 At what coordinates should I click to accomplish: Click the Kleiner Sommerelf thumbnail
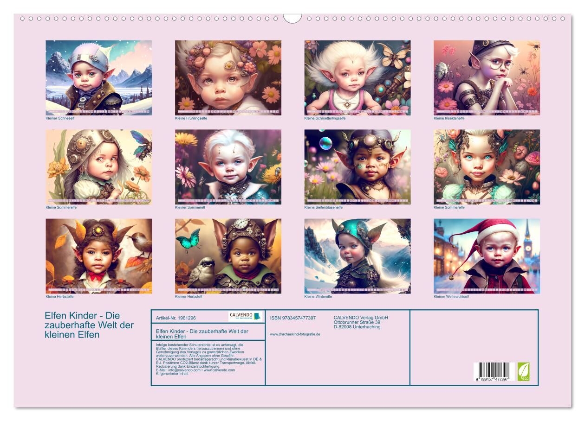point(228,167)
